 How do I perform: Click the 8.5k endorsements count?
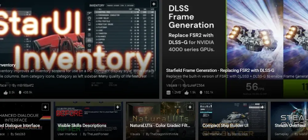[x=12, y=92]
